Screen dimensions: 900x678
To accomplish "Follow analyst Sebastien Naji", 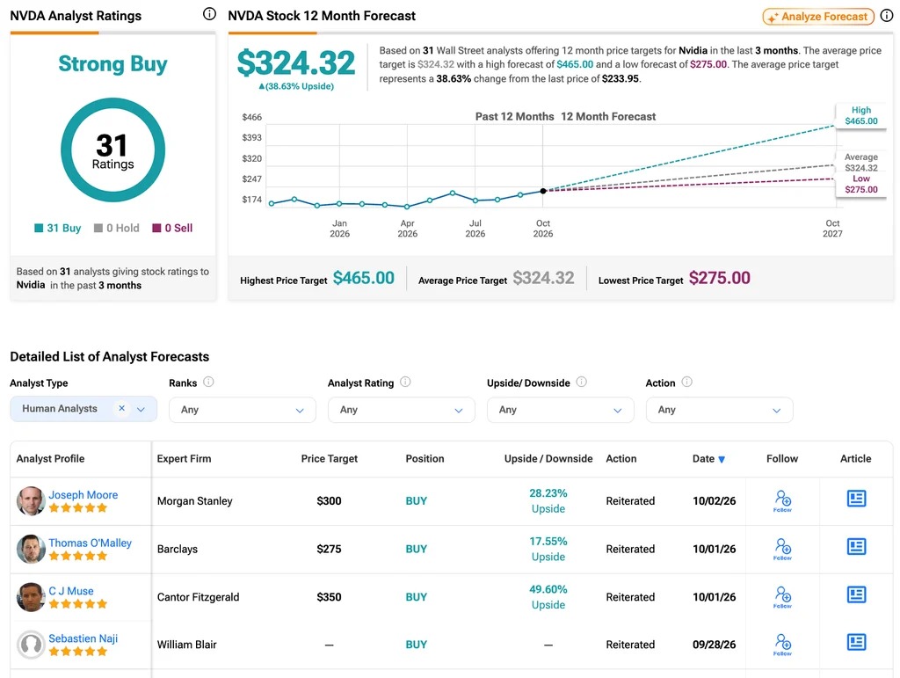I will click(x=783, y=645).
